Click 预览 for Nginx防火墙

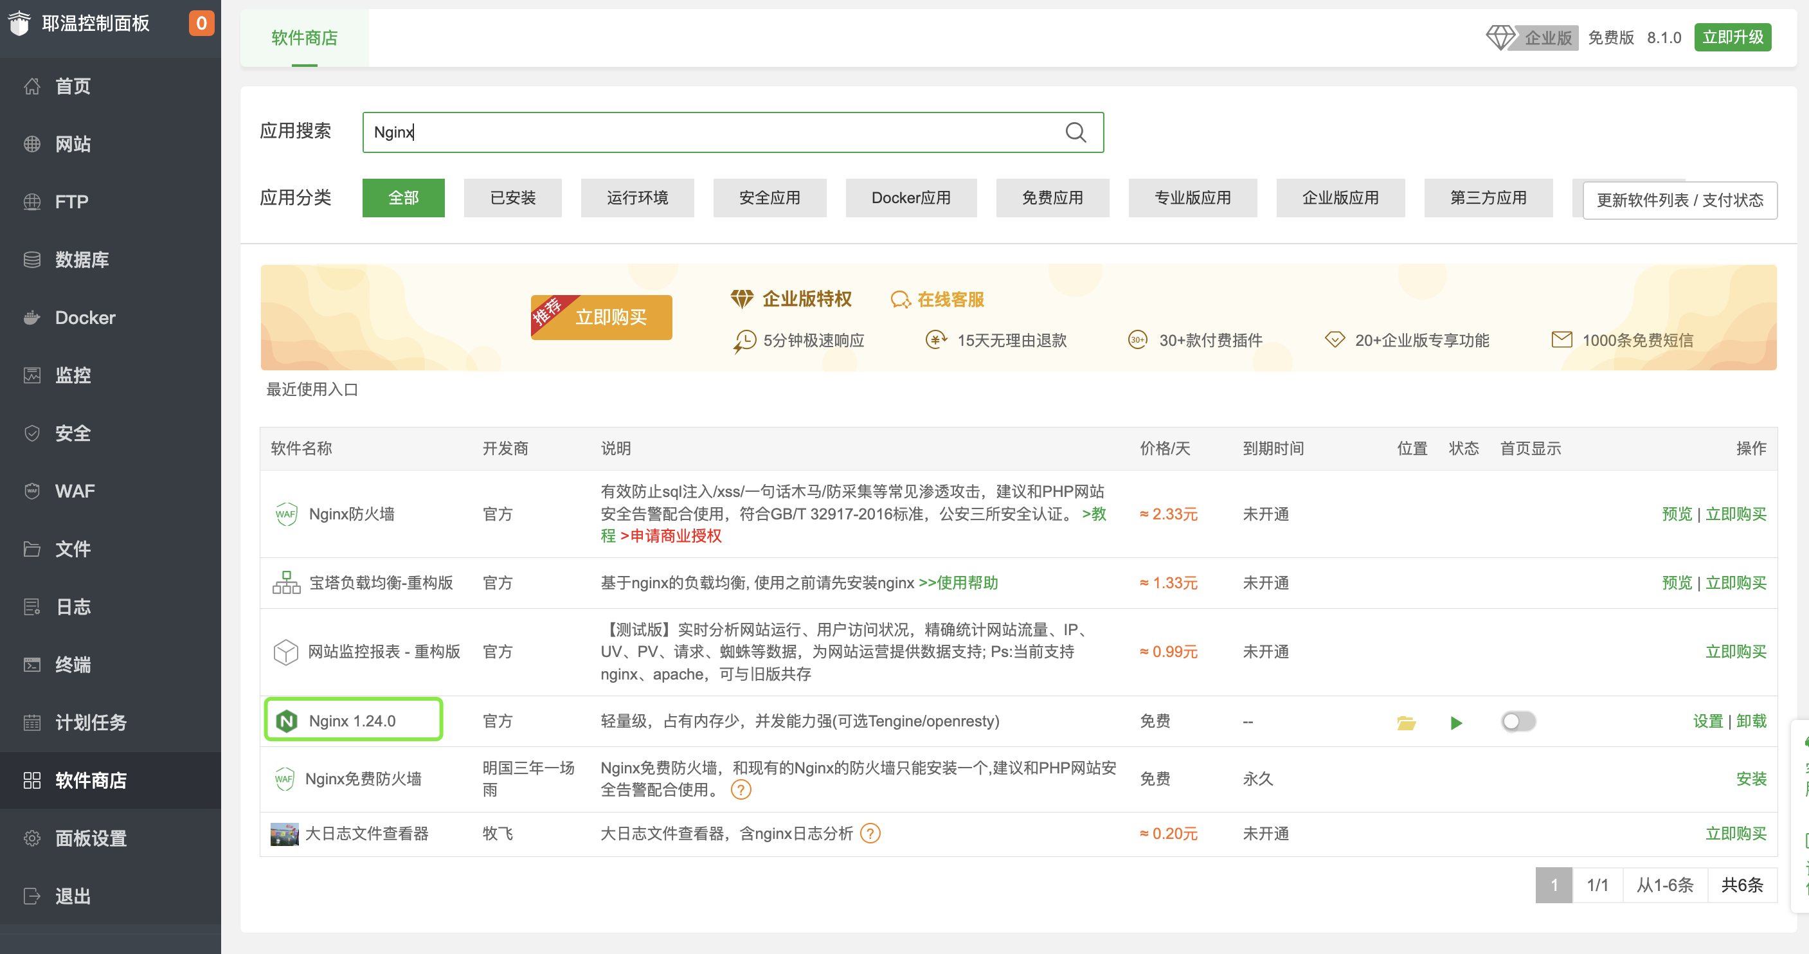1677,514
